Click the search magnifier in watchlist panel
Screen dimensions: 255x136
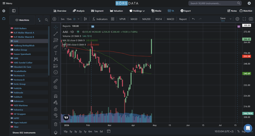(x=46, y=20)
